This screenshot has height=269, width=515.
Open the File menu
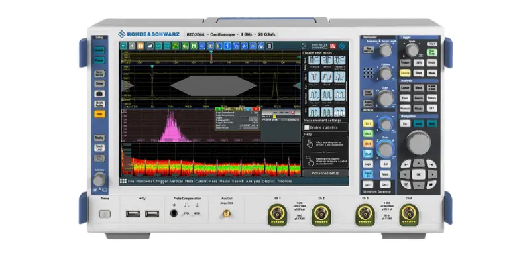click(x=131, y=181)
